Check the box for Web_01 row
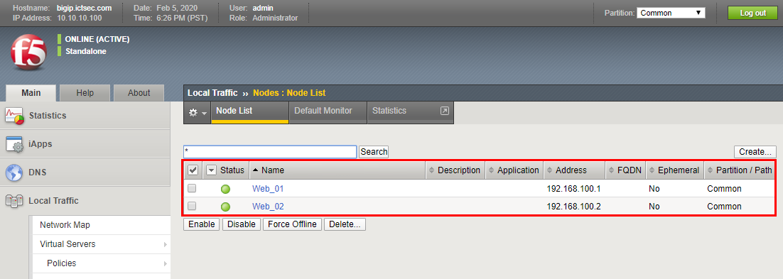 tap(192, 189)
